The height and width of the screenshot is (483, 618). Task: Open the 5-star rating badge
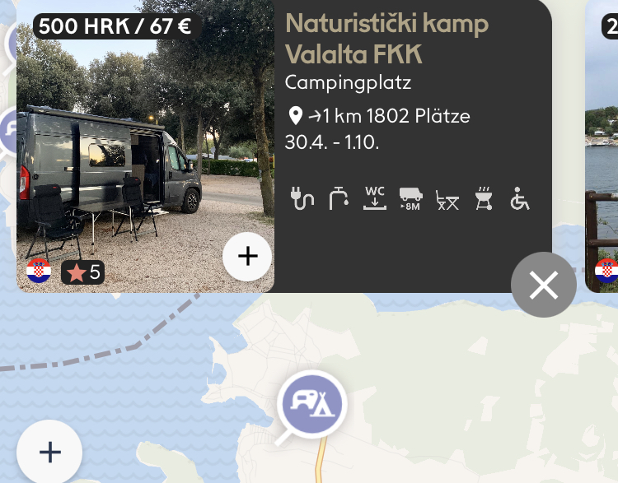point(82,272)
